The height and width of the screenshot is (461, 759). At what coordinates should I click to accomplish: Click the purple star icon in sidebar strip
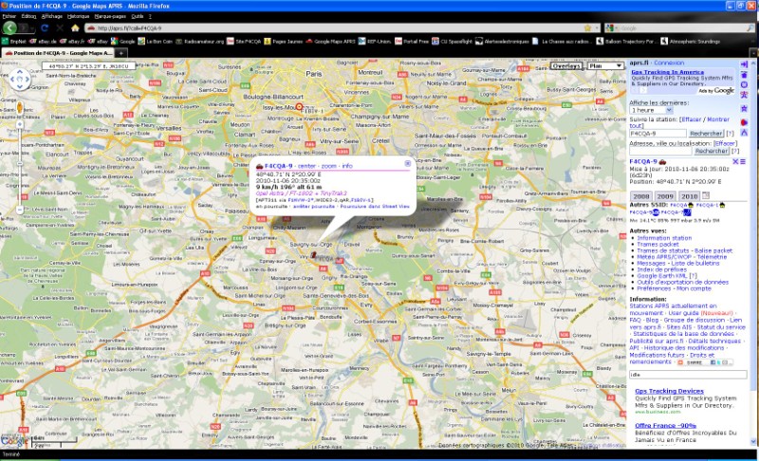744,108
